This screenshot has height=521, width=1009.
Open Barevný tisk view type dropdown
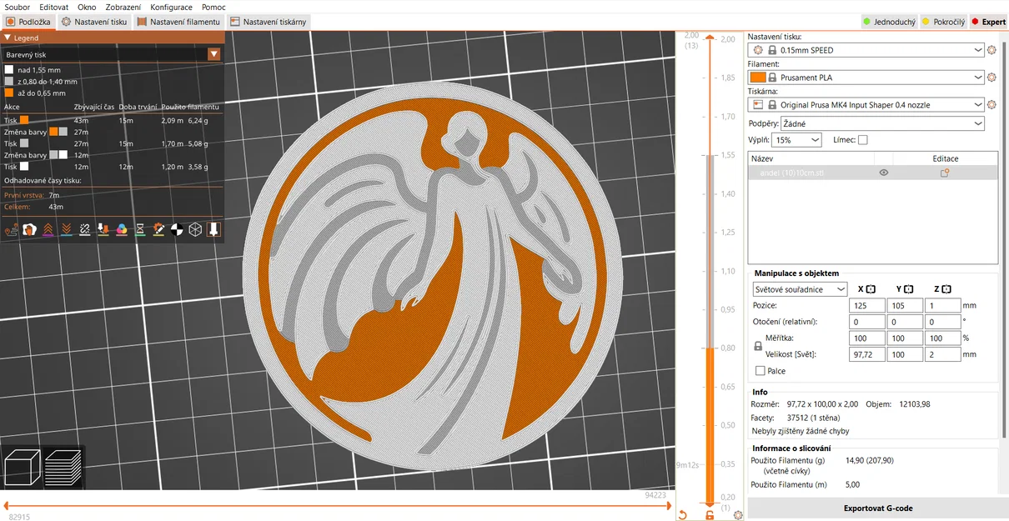pyautogui.click(x=113, y=54)
